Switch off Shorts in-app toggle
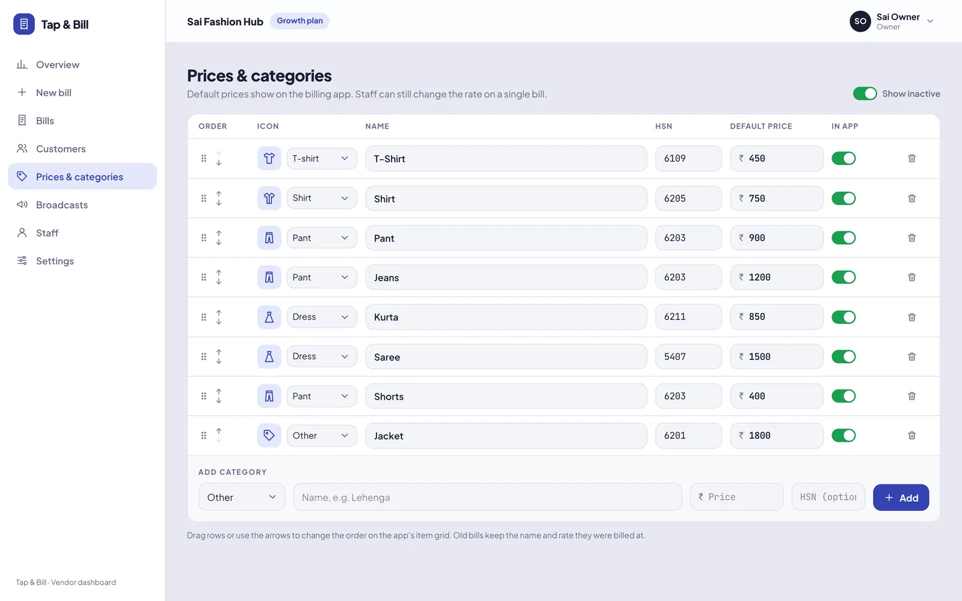This screenshot has height=601, width=962. [844, 396]
